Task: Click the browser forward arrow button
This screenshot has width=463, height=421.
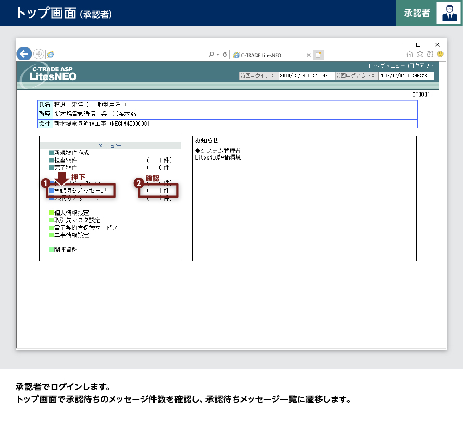Action: 38,54
